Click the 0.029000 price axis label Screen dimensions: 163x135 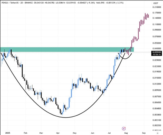click(157, 60)
